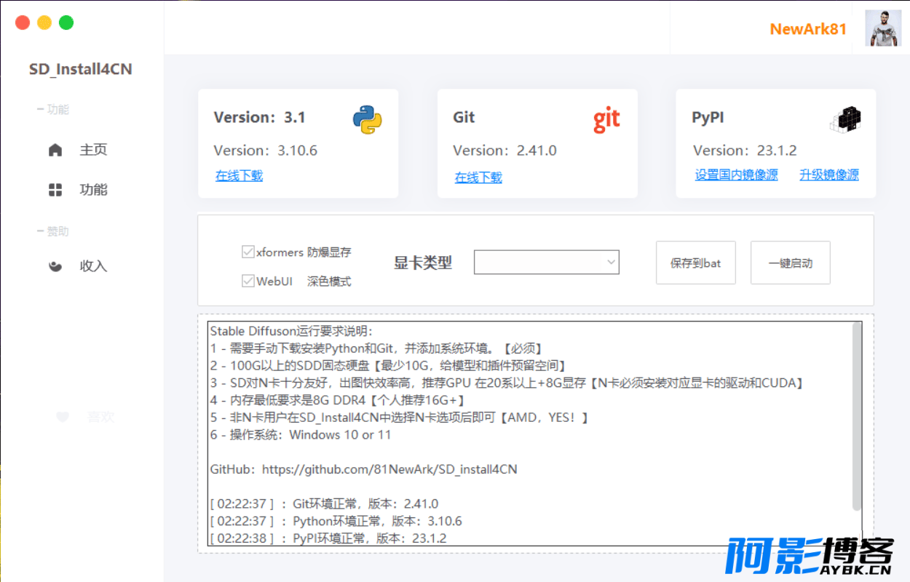Click the PyPI cubes logo

click(x=845, y=119)
